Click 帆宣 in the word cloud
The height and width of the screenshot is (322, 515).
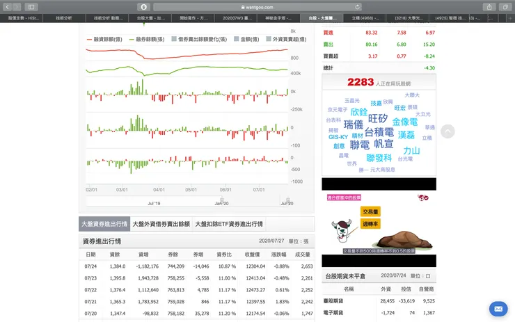click(x=383, y=144)
